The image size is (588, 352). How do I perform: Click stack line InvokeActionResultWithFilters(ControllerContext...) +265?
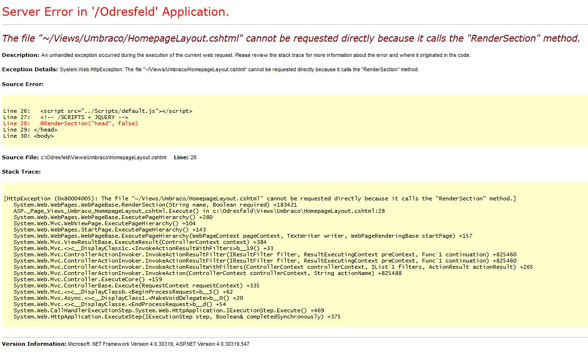pyautogui.click(x=273, y=267)
